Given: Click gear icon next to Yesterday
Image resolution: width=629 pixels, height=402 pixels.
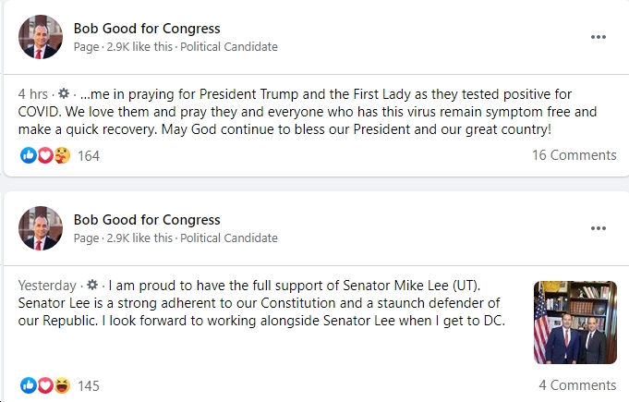Looking at the screenshot, I should (x=92, y=286).
